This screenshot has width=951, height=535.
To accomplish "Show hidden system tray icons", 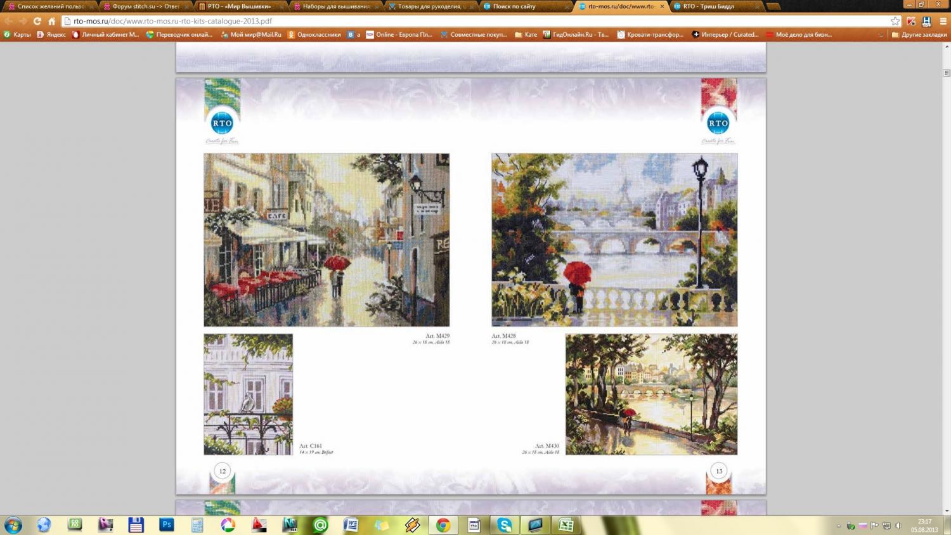I will [839, 525].
